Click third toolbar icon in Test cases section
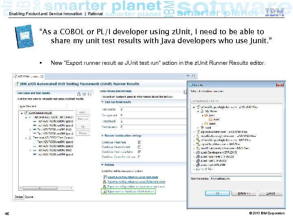 (x=90, y=94)
